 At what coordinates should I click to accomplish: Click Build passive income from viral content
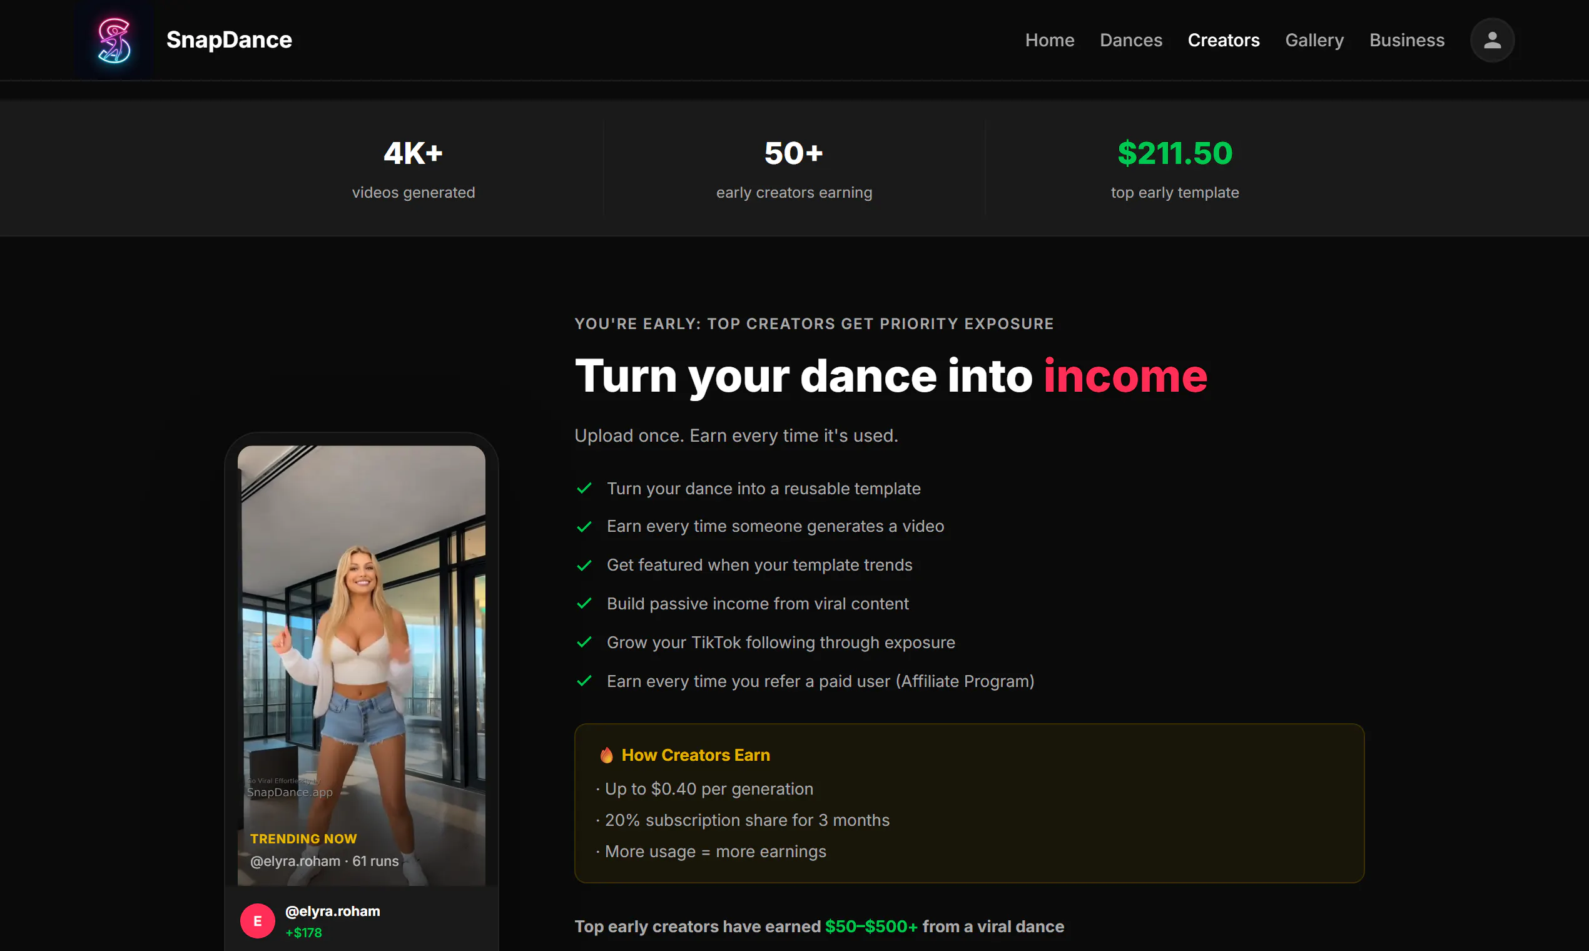(758, 604)
